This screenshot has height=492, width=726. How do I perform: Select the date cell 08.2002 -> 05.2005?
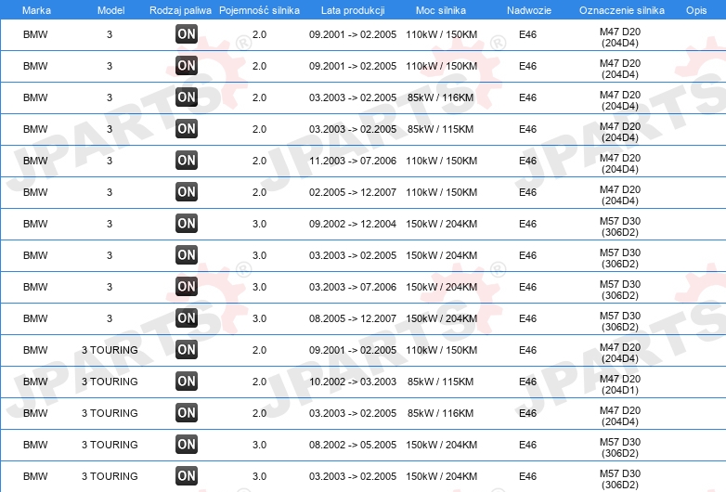point(353,445)
